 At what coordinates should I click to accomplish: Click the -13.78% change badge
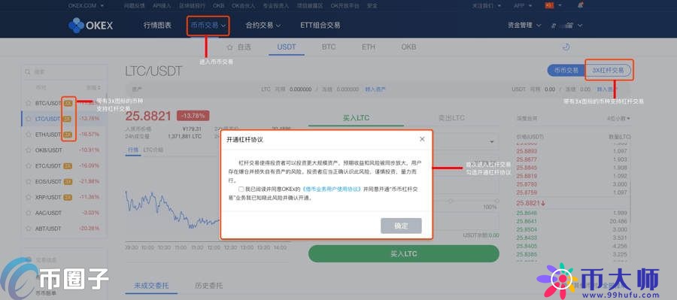click(x=193, y=116)
